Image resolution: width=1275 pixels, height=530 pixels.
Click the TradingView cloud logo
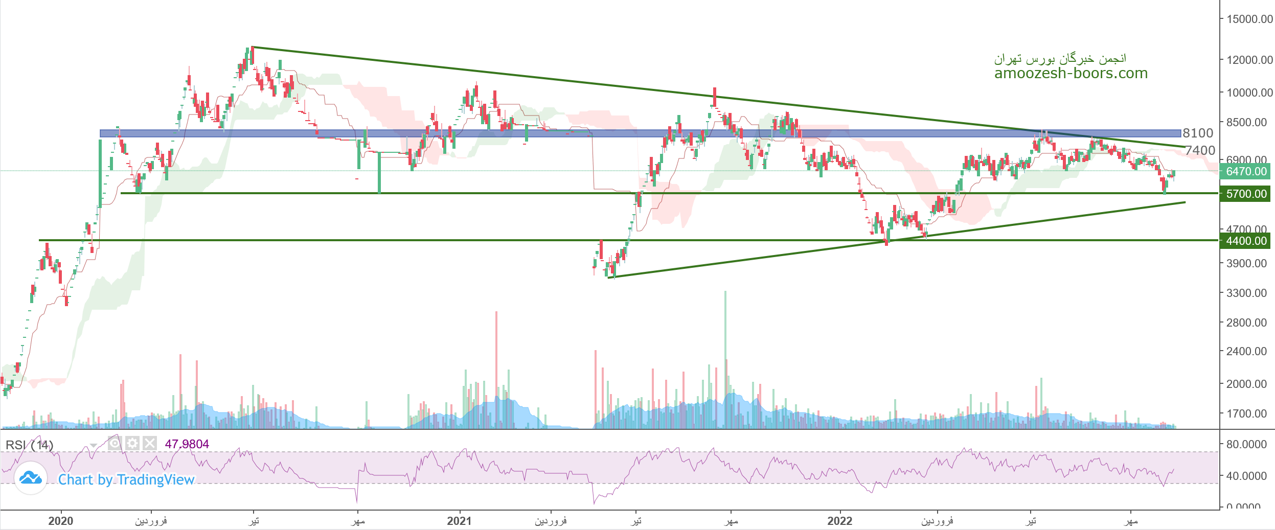pos(31,478)
